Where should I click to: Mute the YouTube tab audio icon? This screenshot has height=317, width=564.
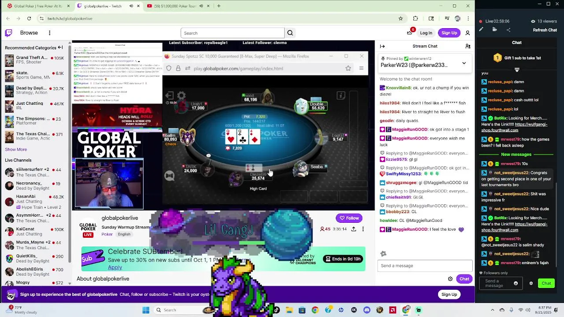(201, 6)
